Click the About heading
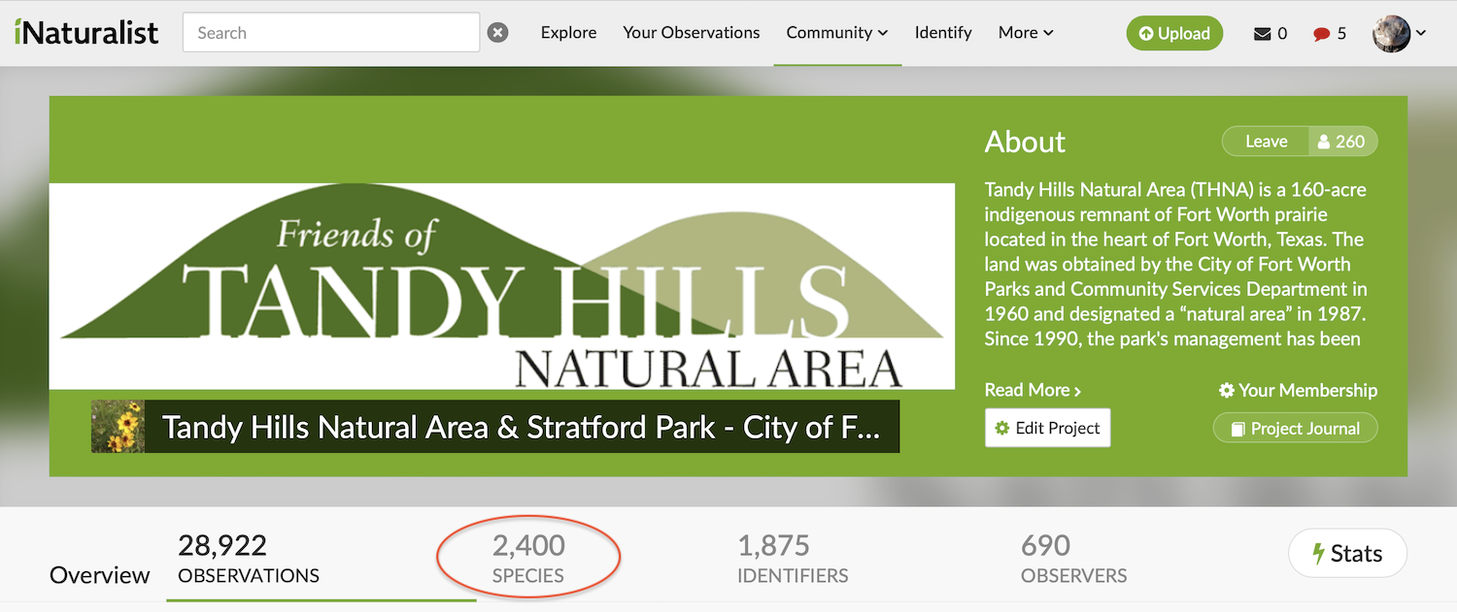This screenshot has height=612, width=1457. tap(1025, 142)
